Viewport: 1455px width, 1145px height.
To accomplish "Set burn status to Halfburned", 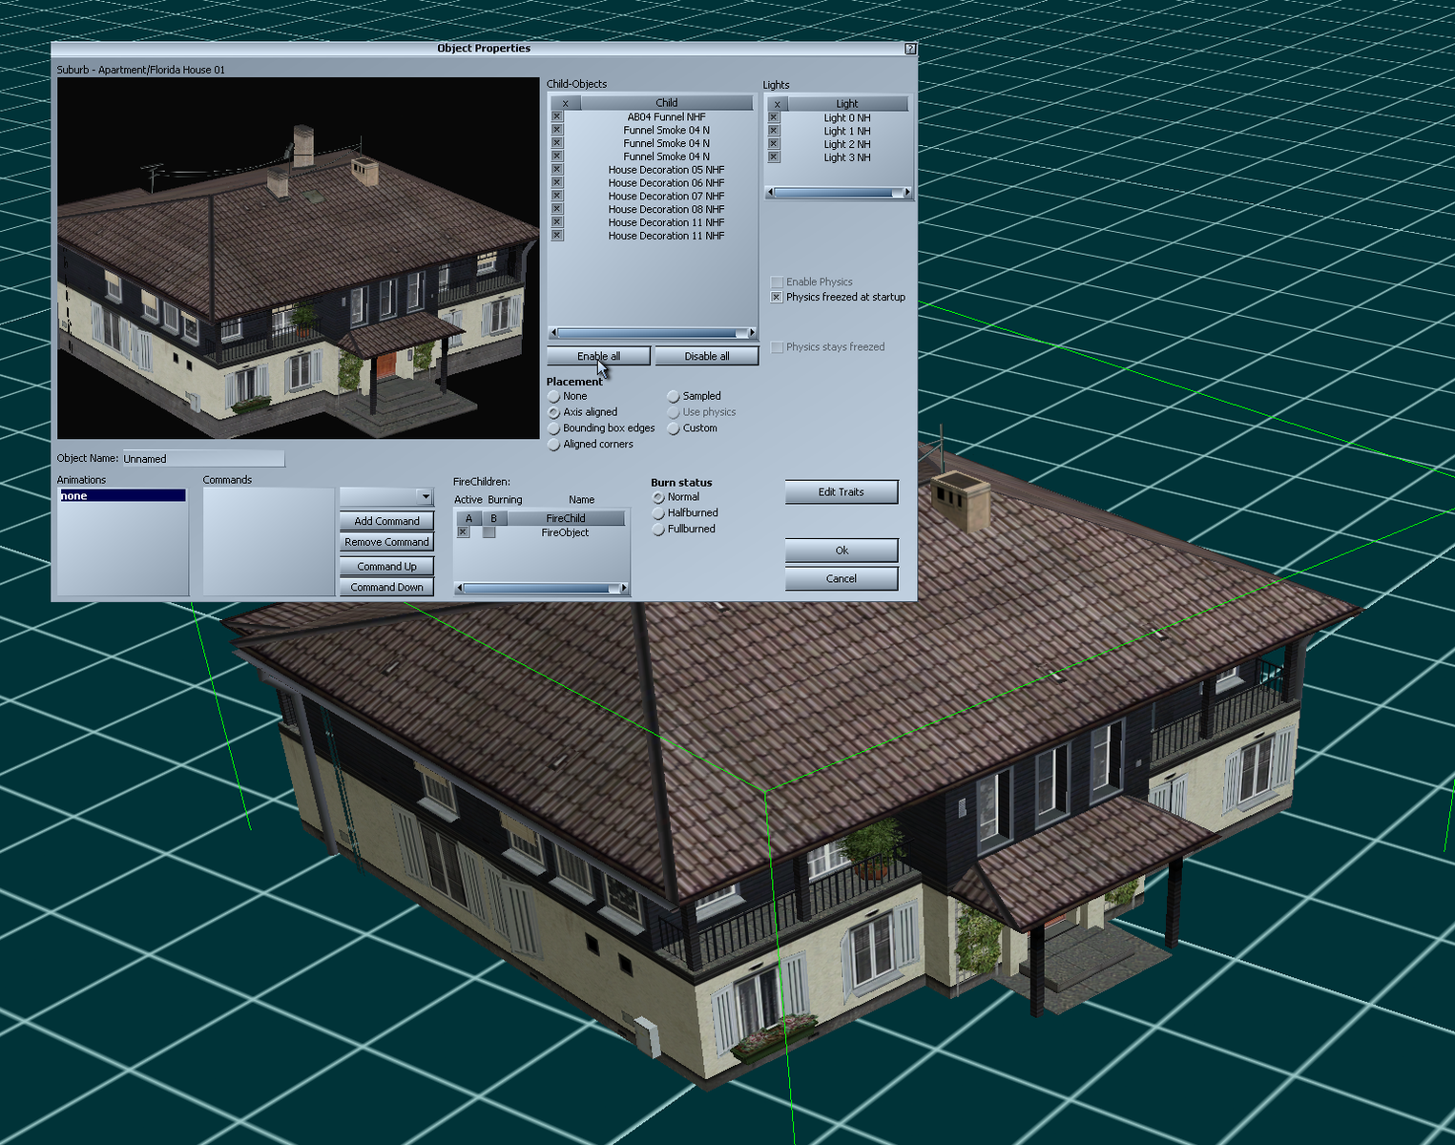I will point(658,513).
